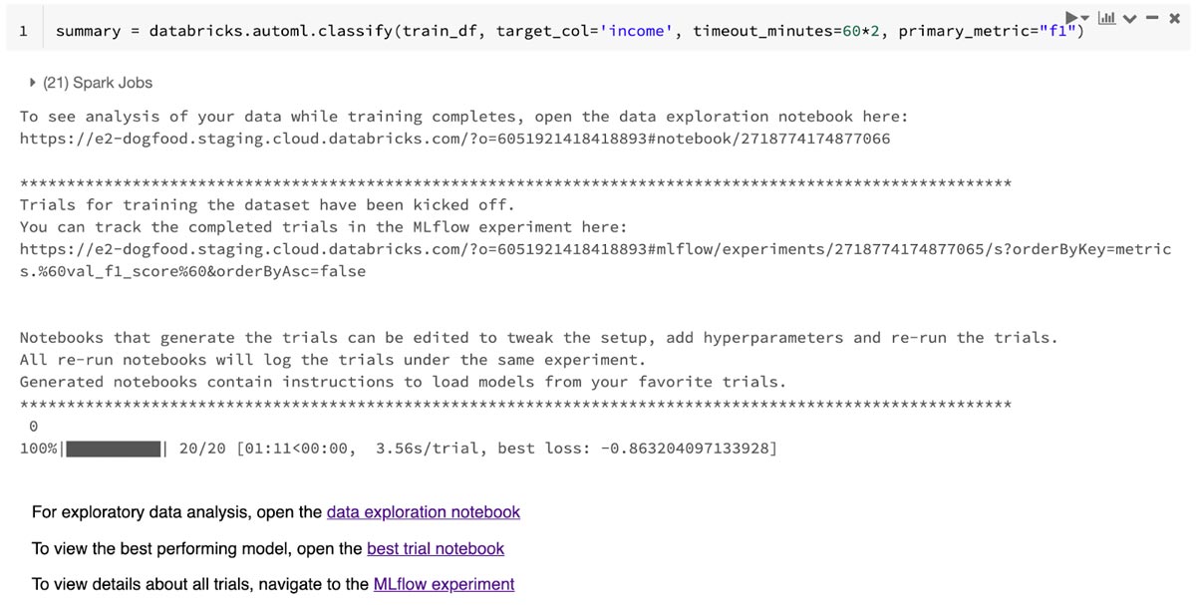This screenshot has width=1196, height=605.
Task: Navigate to the MLflow experiment link
Action: point(444,585)
